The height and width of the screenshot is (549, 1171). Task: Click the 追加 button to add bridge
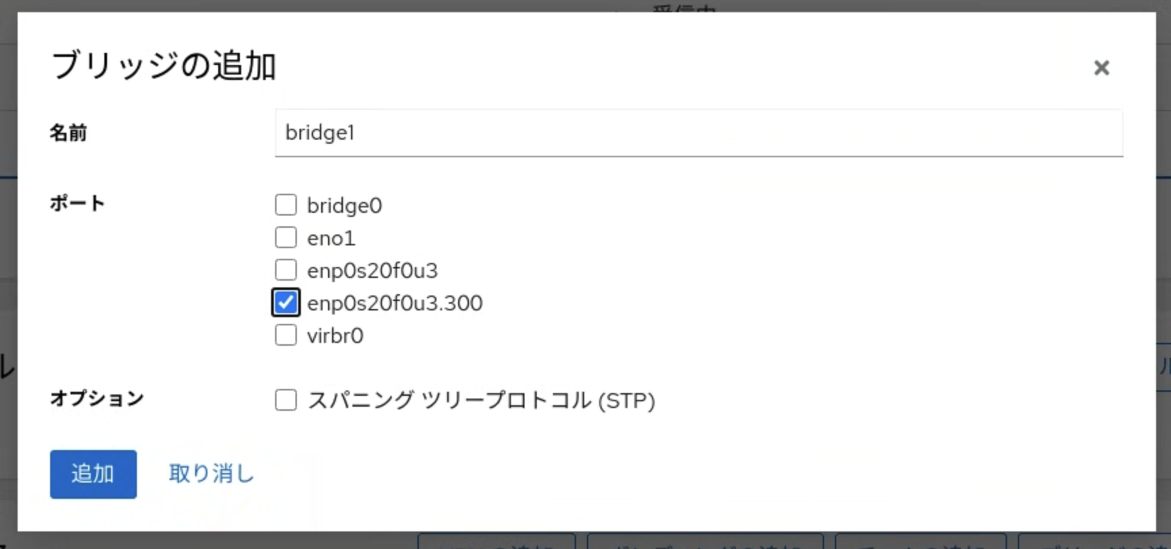tap(93, 474)
